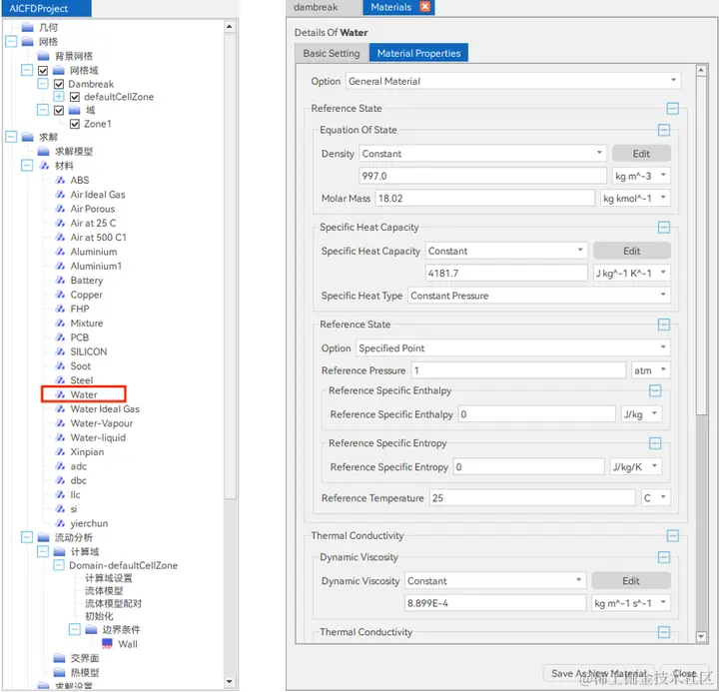Toggle the Dambreak checkbox
The width and height of the screenshot is (719, 692).
pos(59,84)
